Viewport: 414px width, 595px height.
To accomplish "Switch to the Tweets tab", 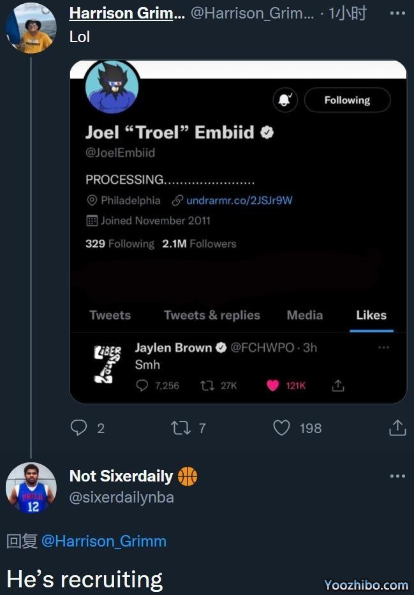I will pyautogui.click(x=110, y=315).
